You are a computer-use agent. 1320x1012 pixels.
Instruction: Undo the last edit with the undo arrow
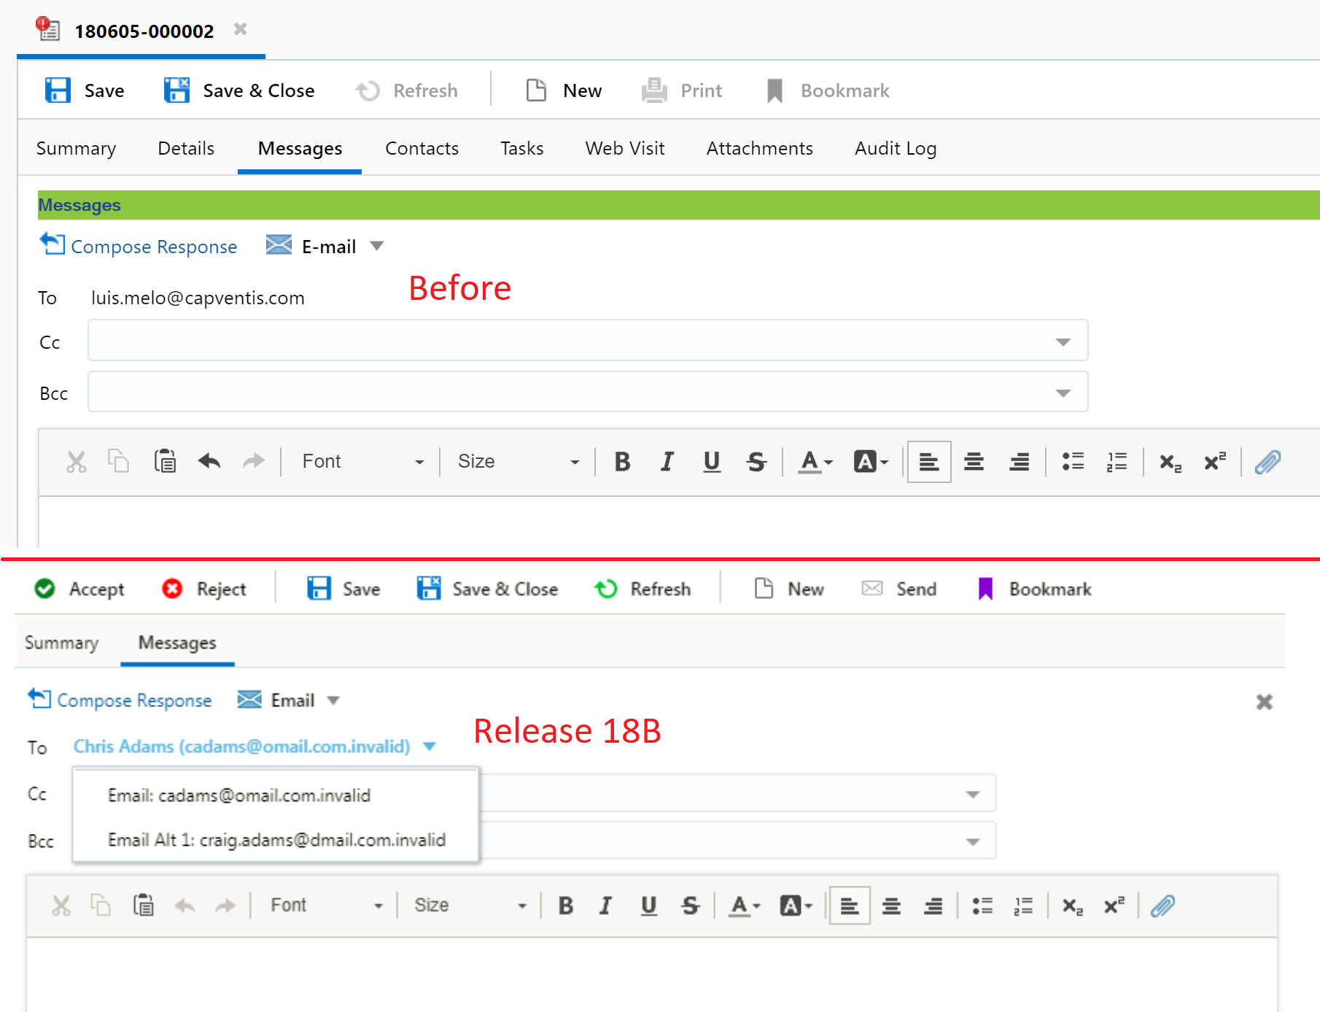(x=209, y=461)
